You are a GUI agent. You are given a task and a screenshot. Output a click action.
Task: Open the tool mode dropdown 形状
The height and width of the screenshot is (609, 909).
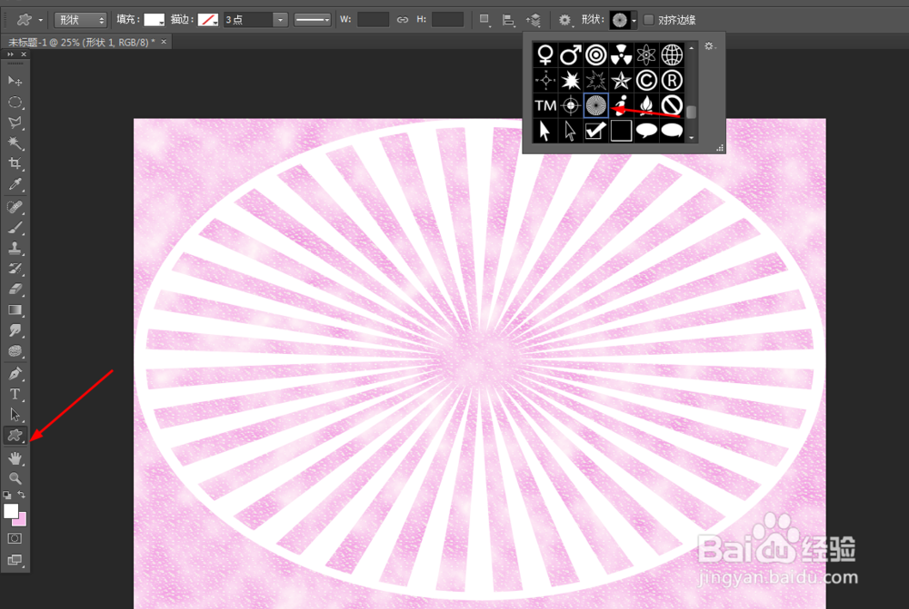pos(81,20)
